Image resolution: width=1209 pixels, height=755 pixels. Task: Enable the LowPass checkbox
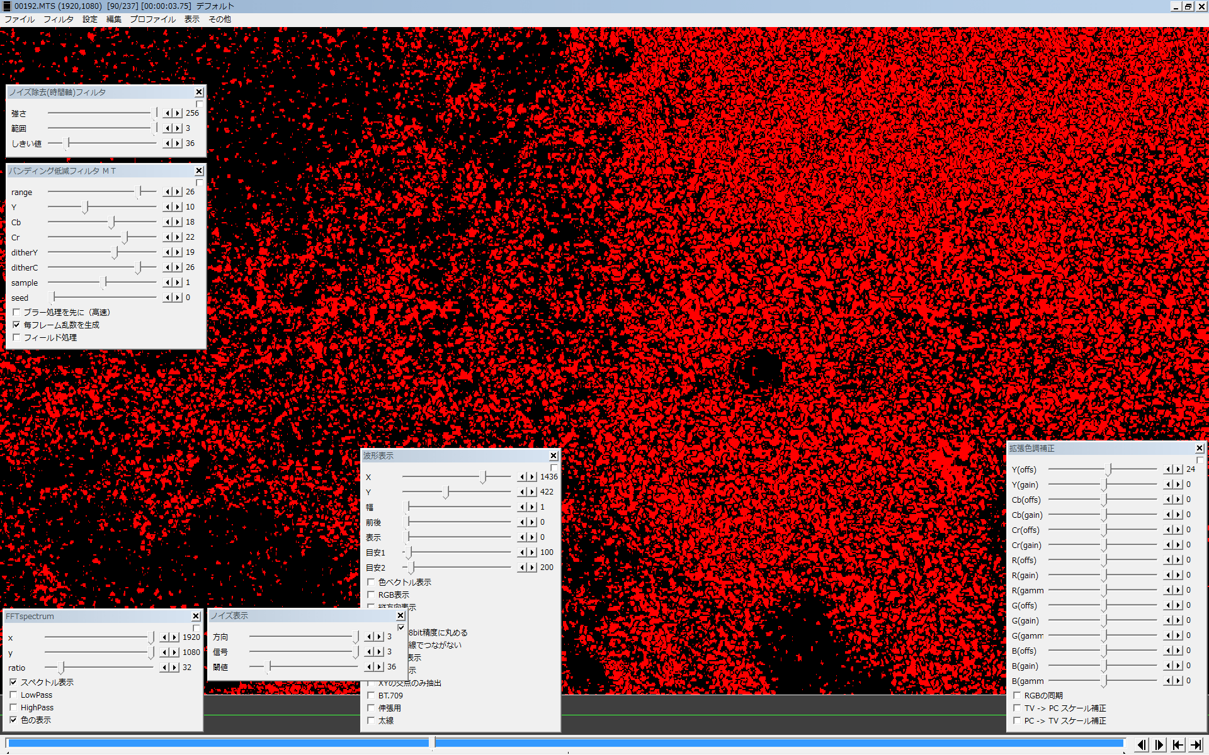[x=13, y=695]
